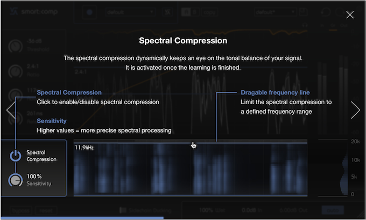Click the Sensitivity knob
Screen dimensions: 366x220
[x=16, y=180]
